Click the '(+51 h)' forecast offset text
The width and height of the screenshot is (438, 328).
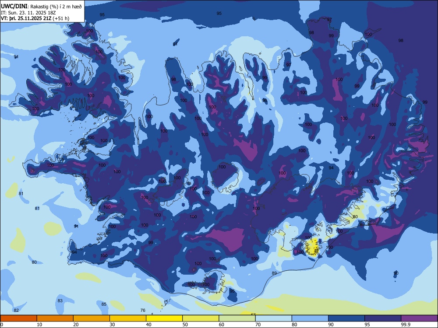click(x=61, y=18)
